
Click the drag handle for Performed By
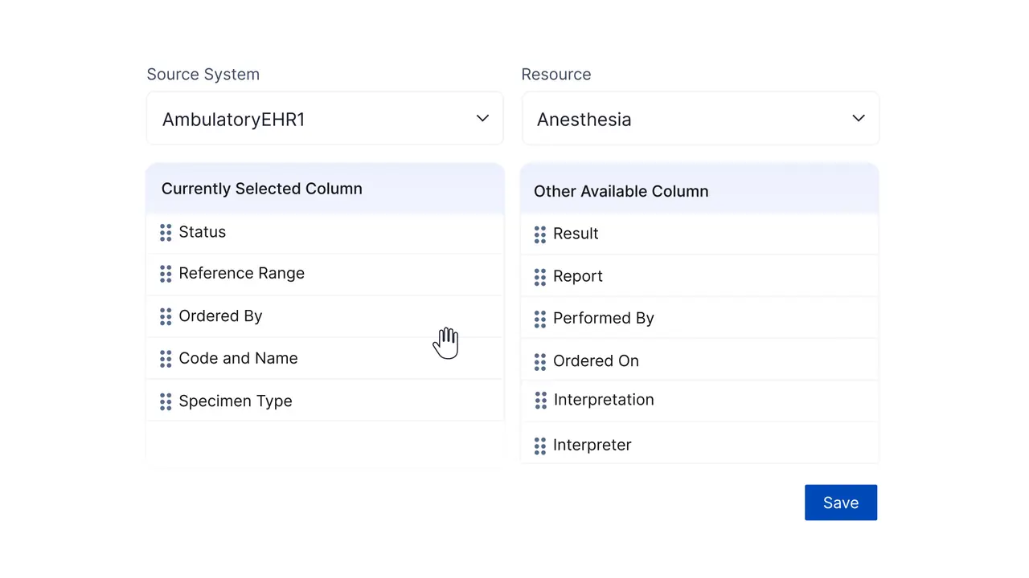click(540, 320)
